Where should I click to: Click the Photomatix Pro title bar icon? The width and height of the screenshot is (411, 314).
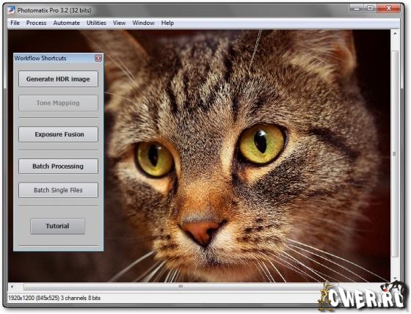click(11, 10)
